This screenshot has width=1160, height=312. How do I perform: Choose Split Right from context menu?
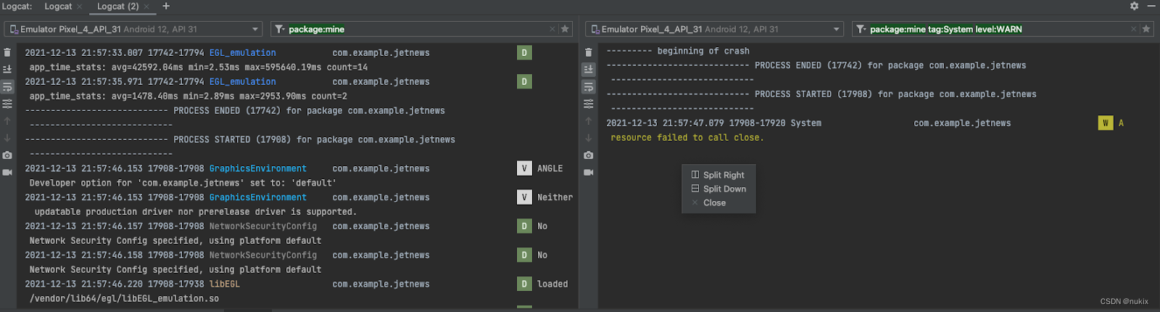[x=718, y=175]
